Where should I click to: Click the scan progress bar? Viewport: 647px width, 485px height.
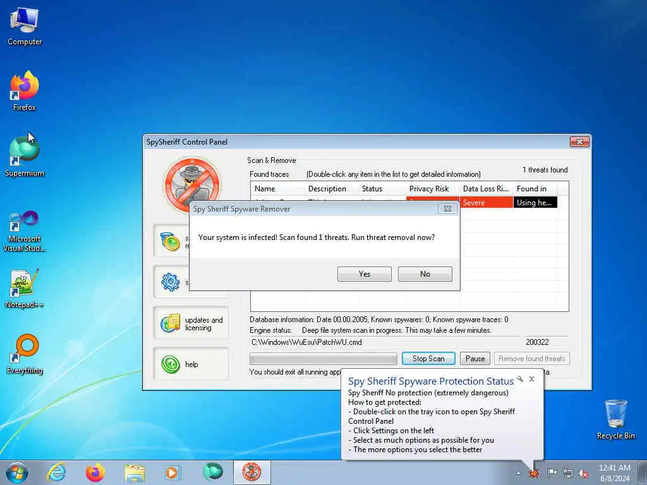click(323, 359)
